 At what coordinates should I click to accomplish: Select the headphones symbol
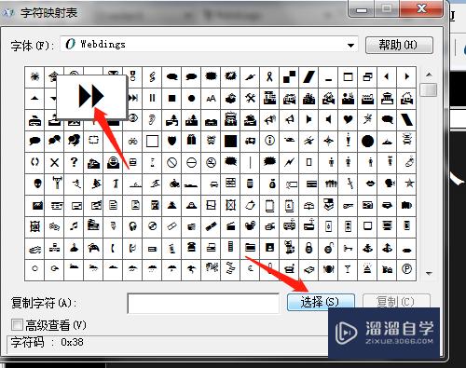pos(133,226)
